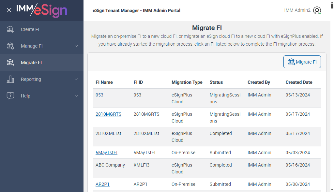
Task: Click Completed status for 2810XMLTst
Action: (x=220, y=133)
